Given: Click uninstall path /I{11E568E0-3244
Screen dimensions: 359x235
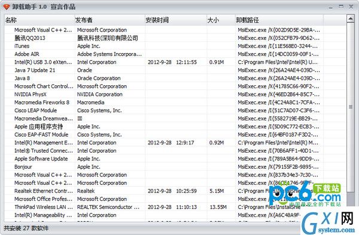Looking at the screenshot, I should pyautogui.click(x=278, y=46).
